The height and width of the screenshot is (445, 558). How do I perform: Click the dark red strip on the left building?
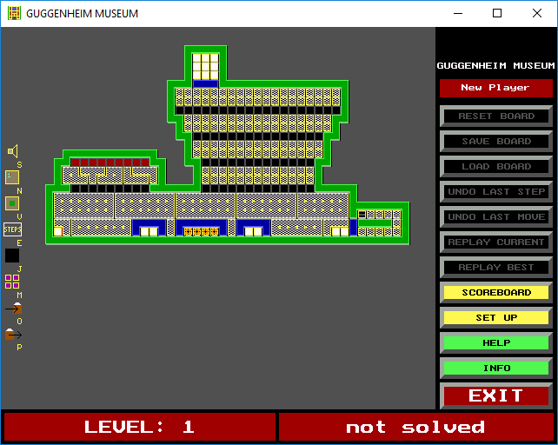click(110, 163)
